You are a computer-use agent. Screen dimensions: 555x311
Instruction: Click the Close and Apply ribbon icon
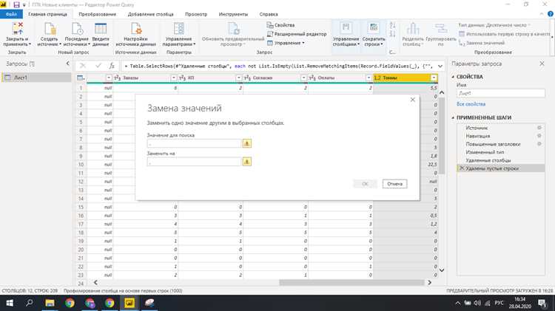17,29
